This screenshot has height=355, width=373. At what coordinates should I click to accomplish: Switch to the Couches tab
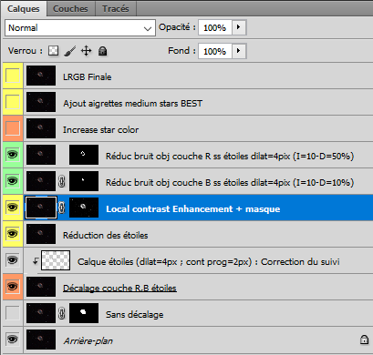[x=70, y=8]
